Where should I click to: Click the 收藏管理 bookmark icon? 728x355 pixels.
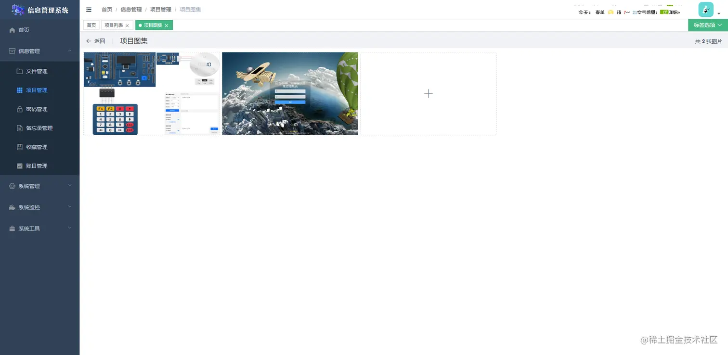pyautogui.click(x=20, y=147)
